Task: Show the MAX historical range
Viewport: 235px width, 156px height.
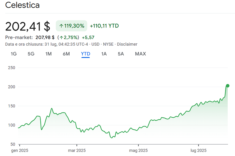Action: (140, 54)
